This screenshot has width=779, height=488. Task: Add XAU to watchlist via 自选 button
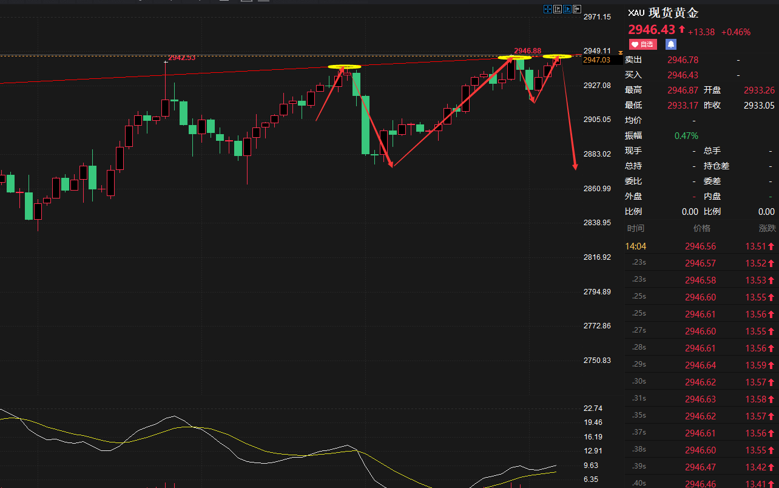click(642, 44)
